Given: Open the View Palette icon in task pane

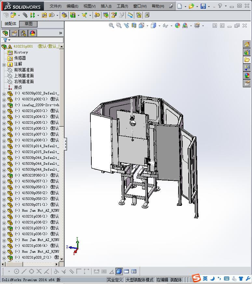Looking at the screenshot, I should [x=247, y=68].
